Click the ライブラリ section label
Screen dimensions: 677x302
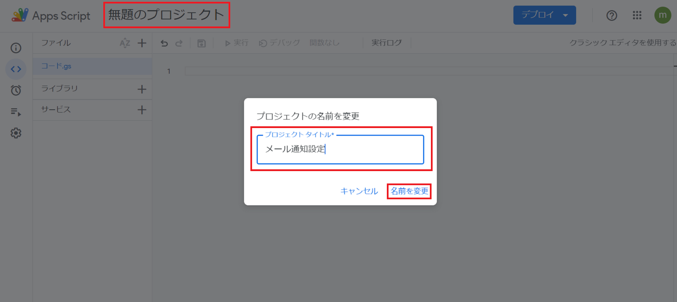coord(60,88)
